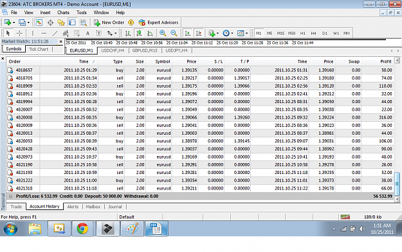
Task: Select the H4 timeframe button
Action: 313,33
